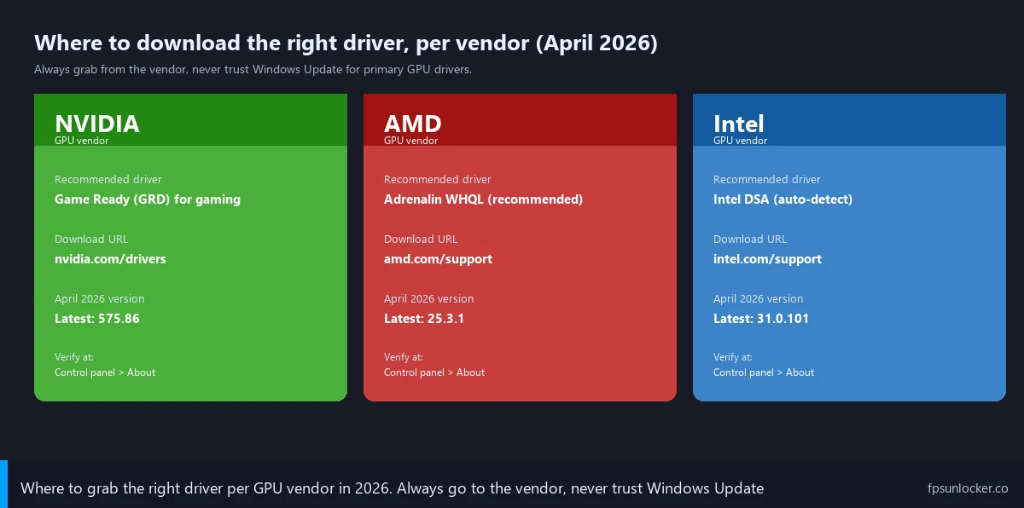Click Intel's Control panel > About path
Viewport: 1024px width, 508px height.
[764, 372]
